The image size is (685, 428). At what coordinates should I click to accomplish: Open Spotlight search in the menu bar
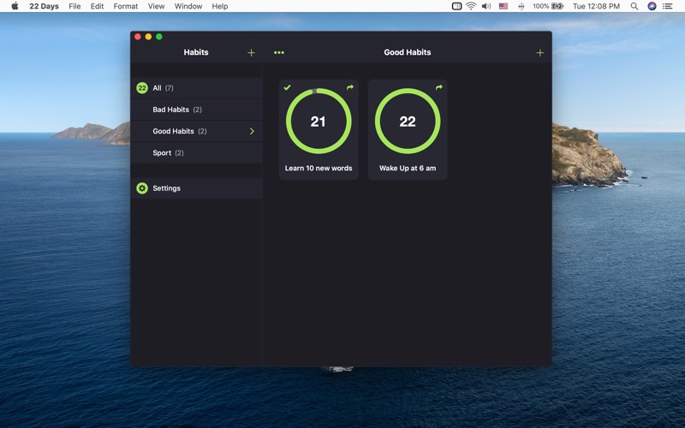pyautogui.click(x=634, y=6)
